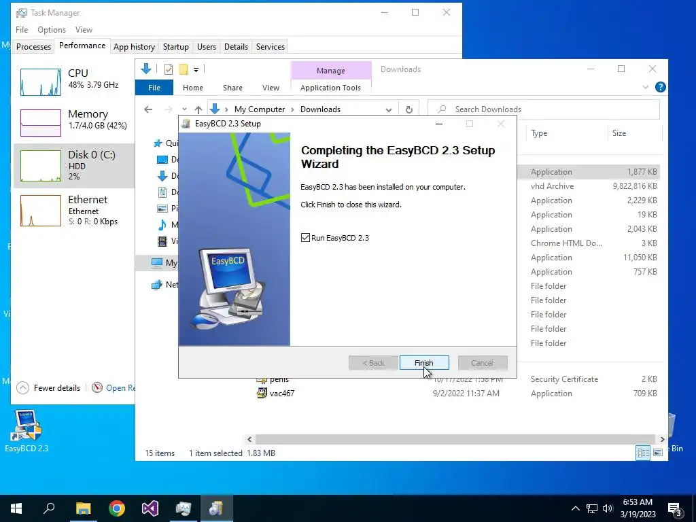Open Visual Studio from taskbar

point(150,508)
